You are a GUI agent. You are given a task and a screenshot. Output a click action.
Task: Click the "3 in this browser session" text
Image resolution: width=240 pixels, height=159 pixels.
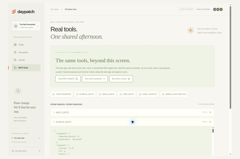tap(206, 104)
